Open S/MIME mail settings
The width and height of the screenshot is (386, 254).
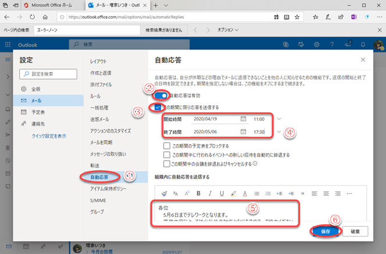click(x=98, y=201)
